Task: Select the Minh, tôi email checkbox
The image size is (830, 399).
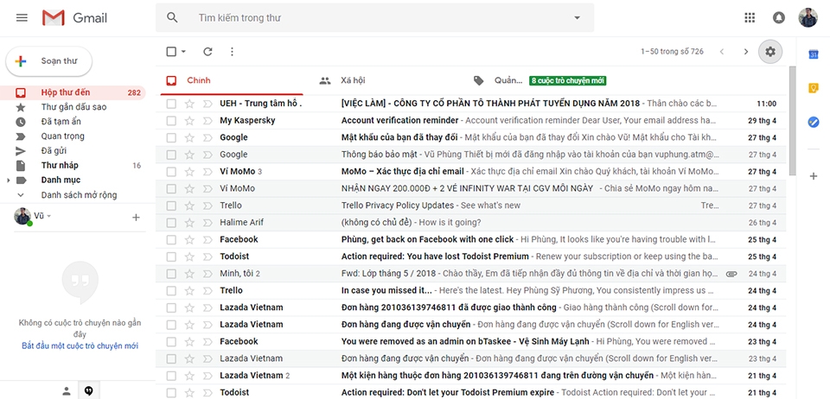Action: click(x=171, y=274)
